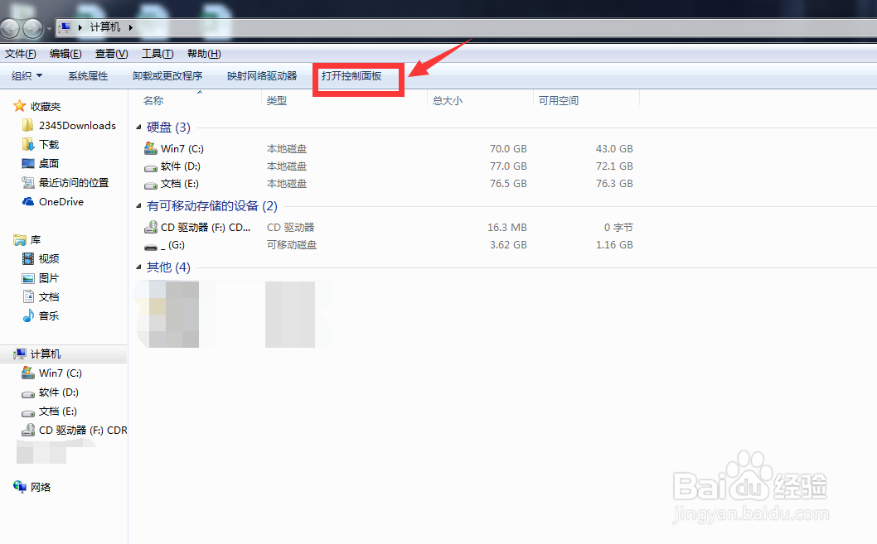
Task: Open the 工具 menu
Action: pos(157,54)
